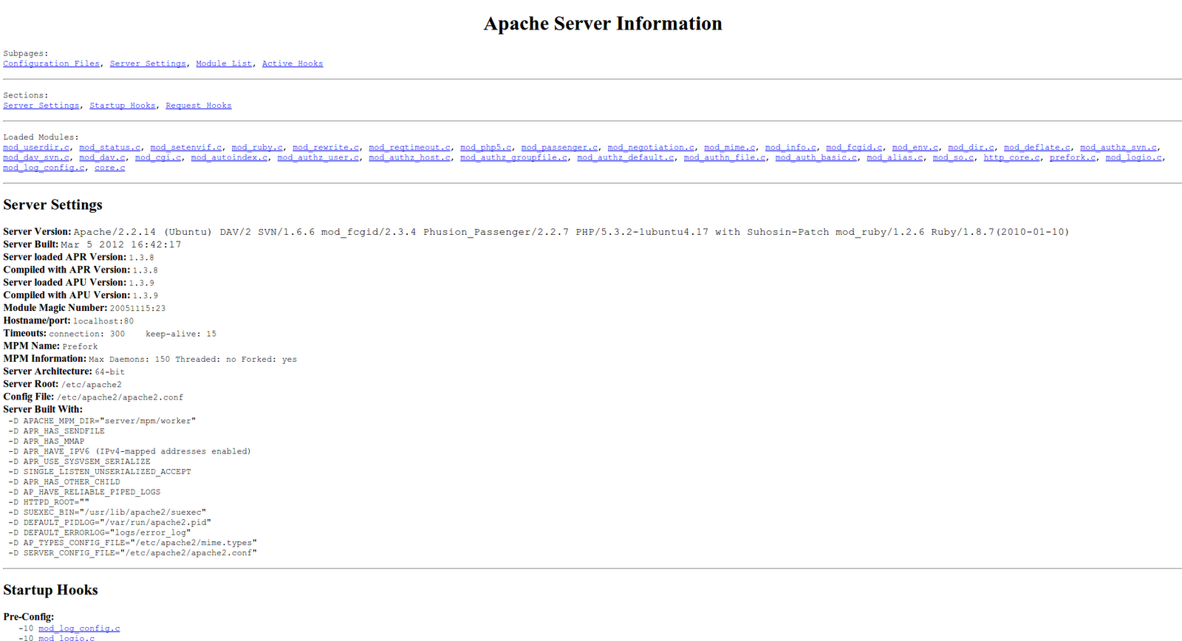Open mod_log_config.c link under Pre-Config
The width and height of the screenshot is (1182, 641).
(x=79, y=628)
